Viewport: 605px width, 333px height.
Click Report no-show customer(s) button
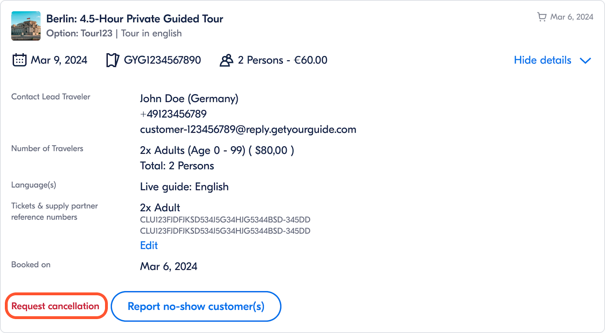[196, 306]
